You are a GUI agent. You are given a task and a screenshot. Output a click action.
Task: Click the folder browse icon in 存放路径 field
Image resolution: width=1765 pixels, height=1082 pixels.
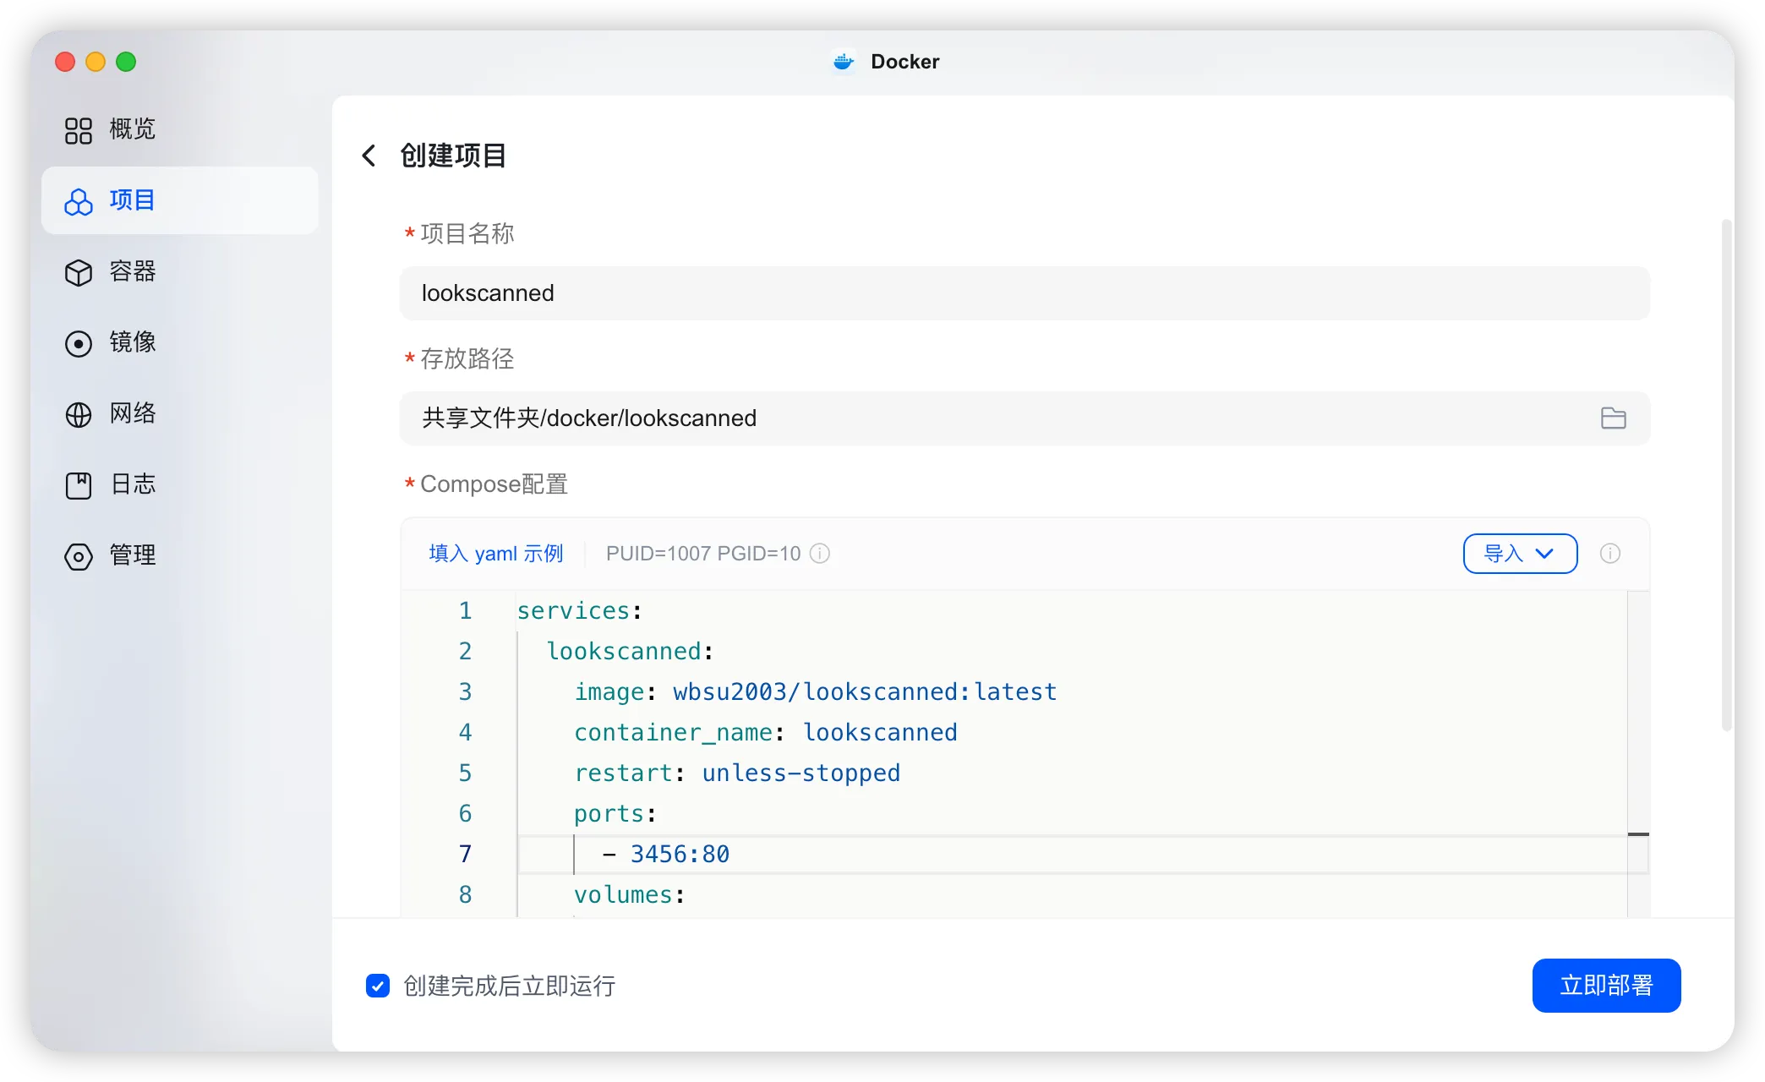point(1613,418)
